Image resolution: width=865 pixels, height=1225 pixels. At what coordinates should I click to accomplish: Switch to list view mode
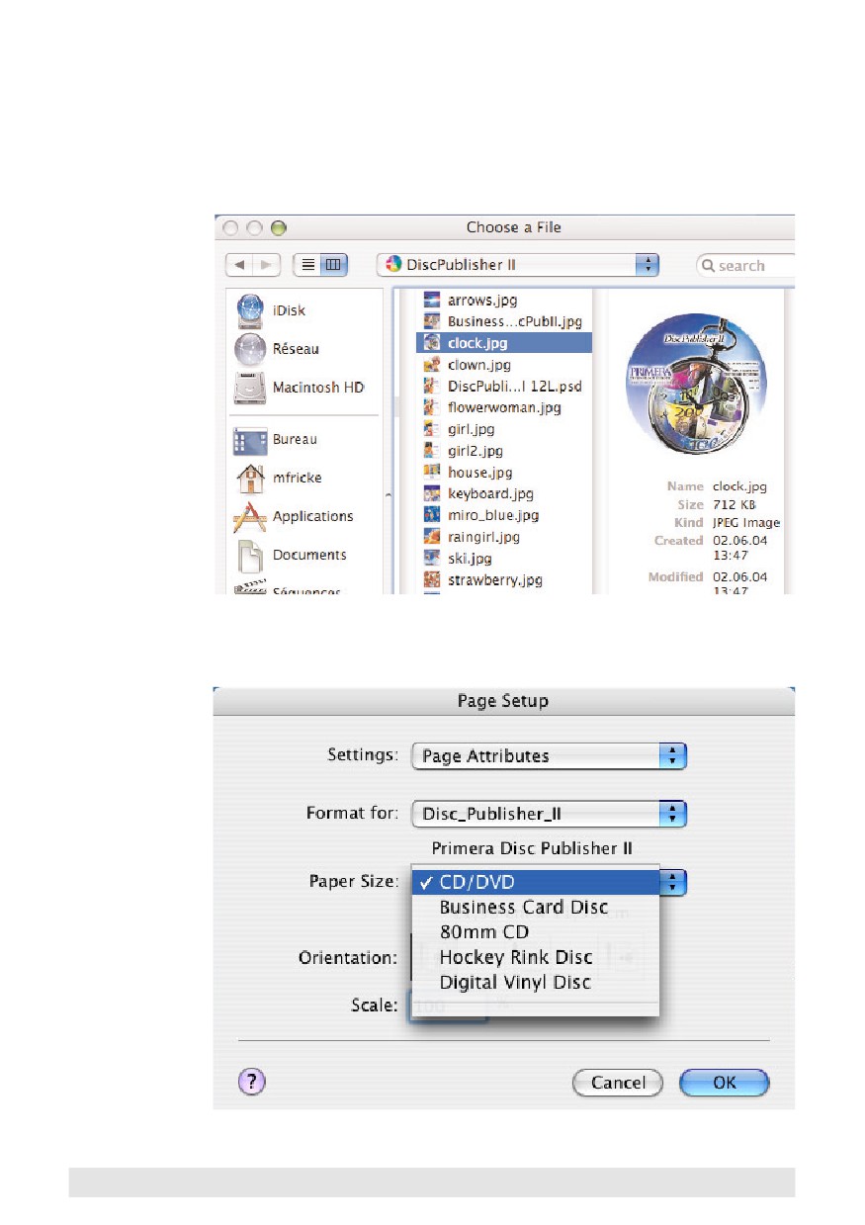(x=307, y=265)
